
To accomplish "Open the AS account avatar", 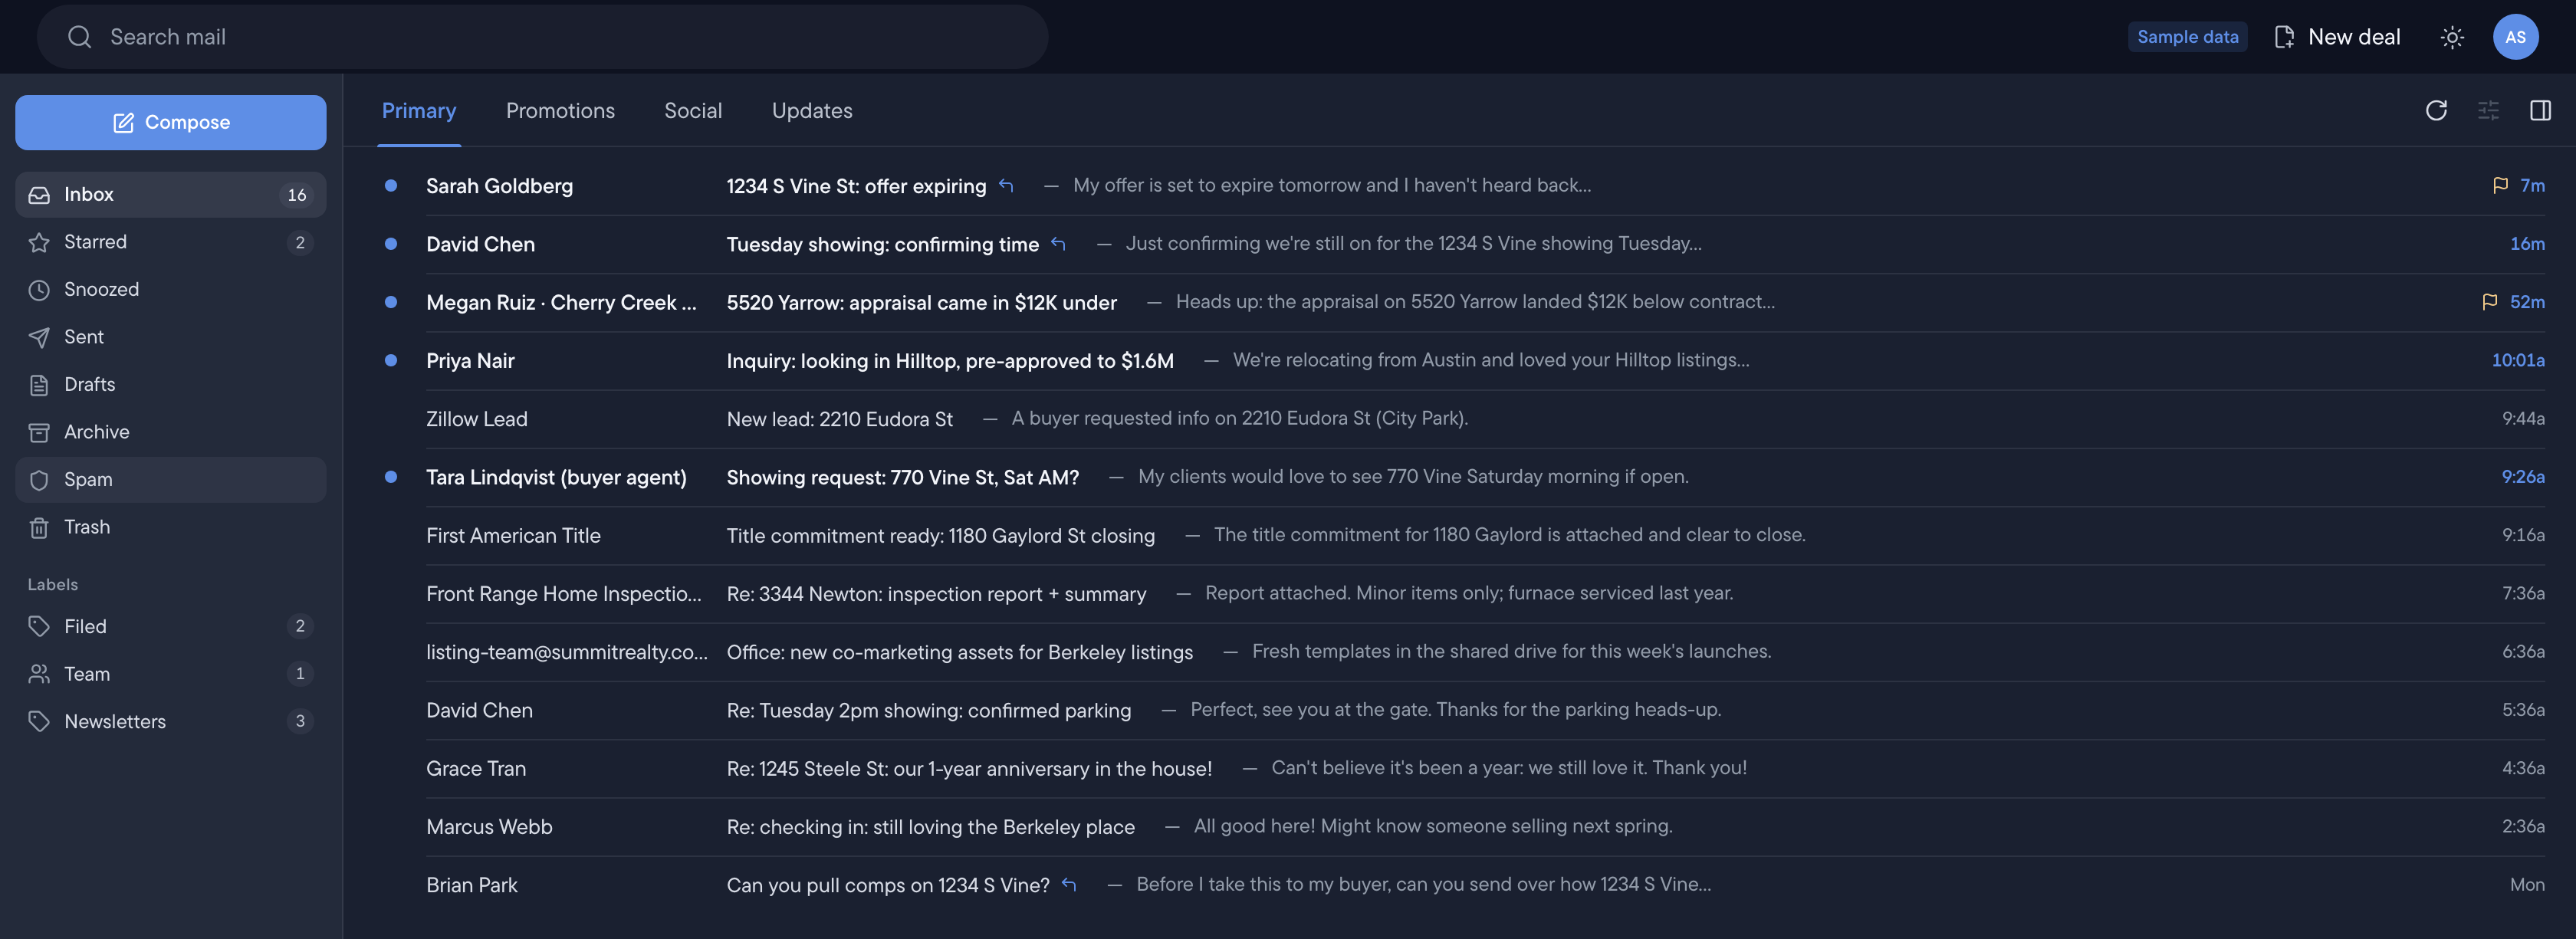I will point(2515,37).
